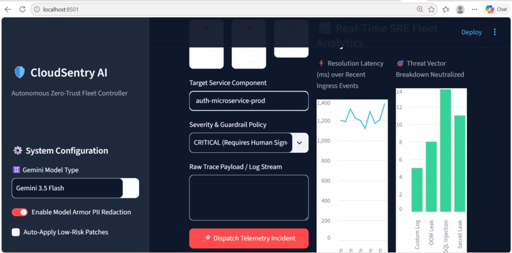Open the Gemini 3.5 Flash model dropdown
This screenshot has height=253, width=512.
point(75,188)
